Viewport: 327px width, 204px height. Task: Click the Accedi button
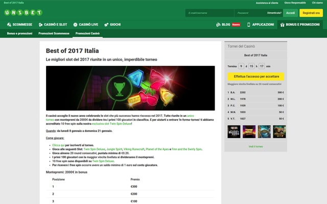[x=290, y=13]
